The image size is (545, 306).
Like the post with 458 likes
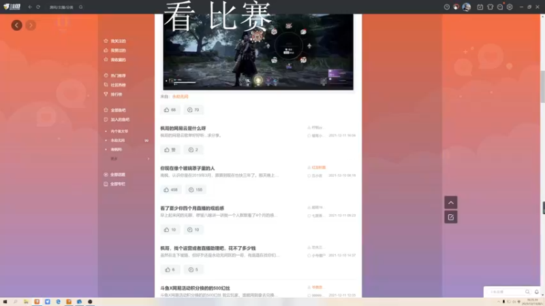171,190
